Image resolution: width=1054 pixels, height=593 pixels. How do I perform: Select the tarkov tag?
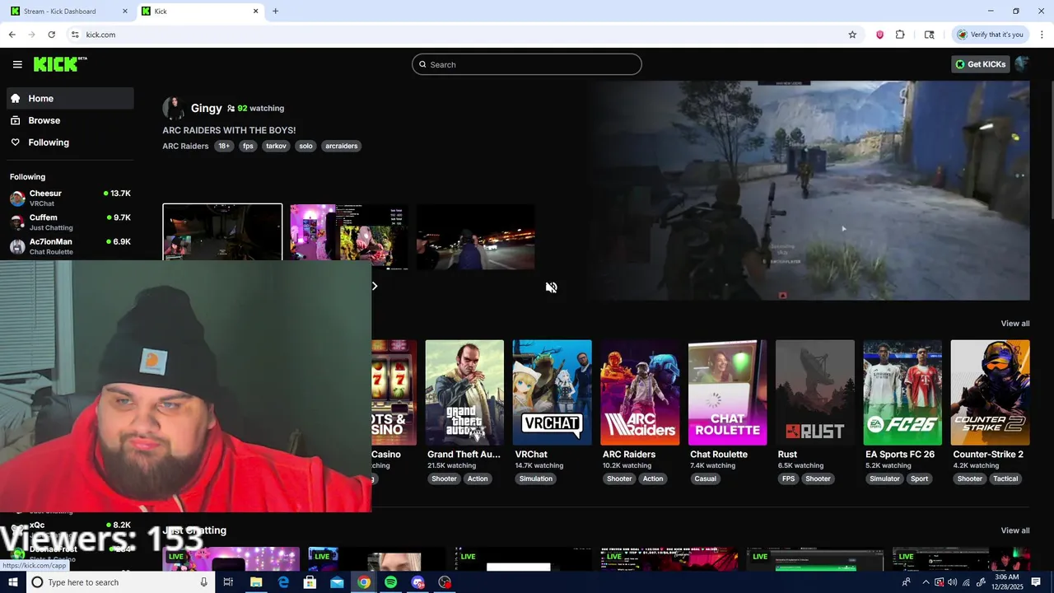click(x=276, y=146)
